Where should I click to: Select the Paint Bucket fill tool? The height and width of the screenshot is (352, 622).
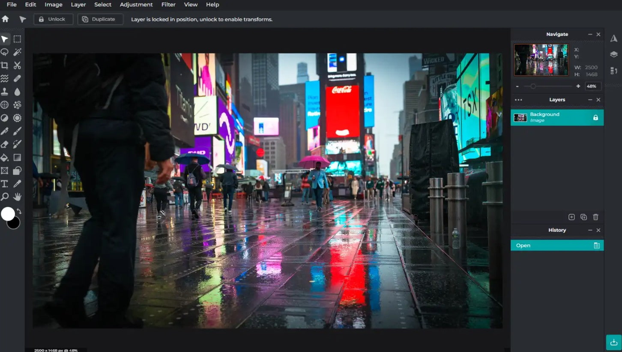(x=4, y=157)
